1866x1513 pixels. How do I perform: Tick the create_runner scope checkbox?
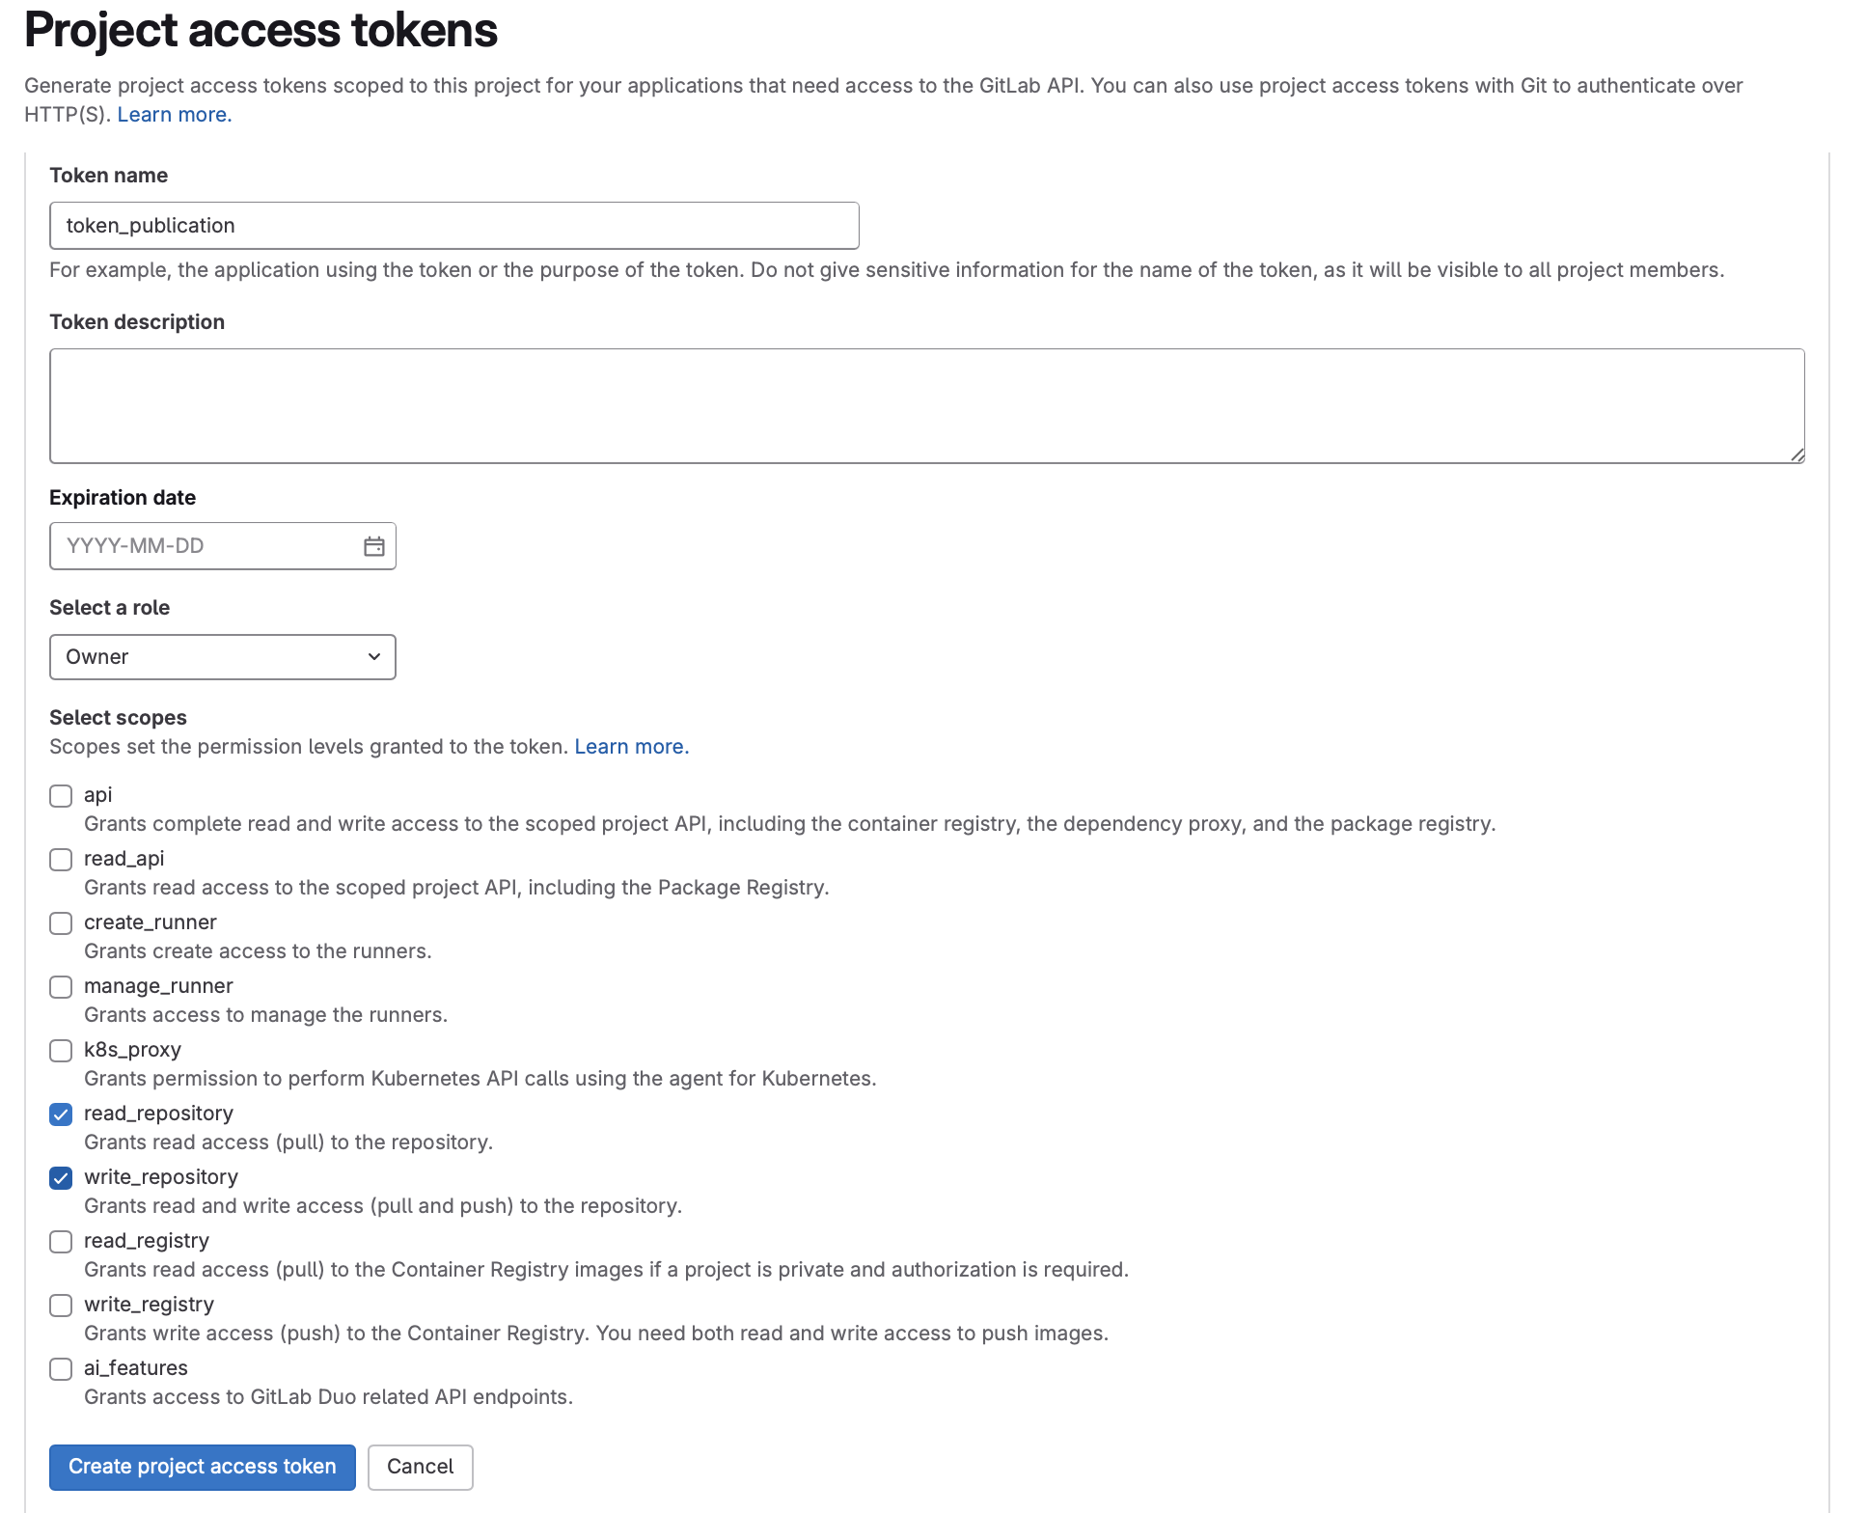coord(61,923)
